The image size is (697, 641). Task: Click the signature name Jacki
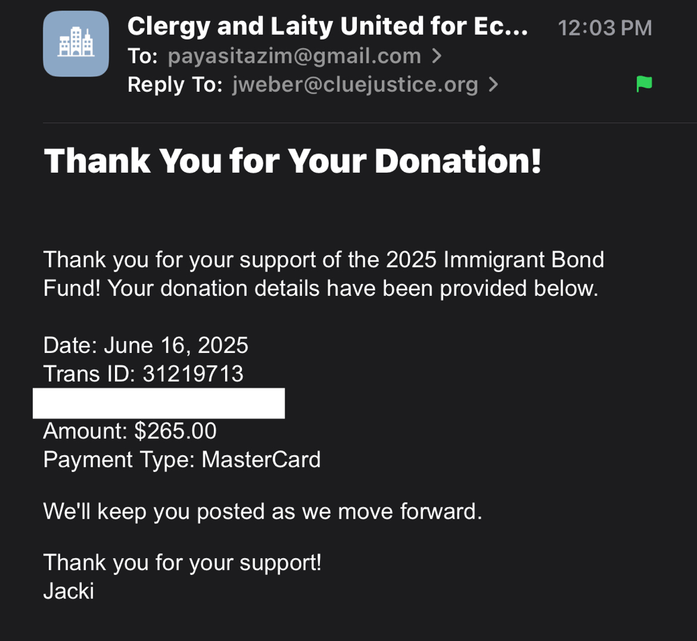pos(68,592)
